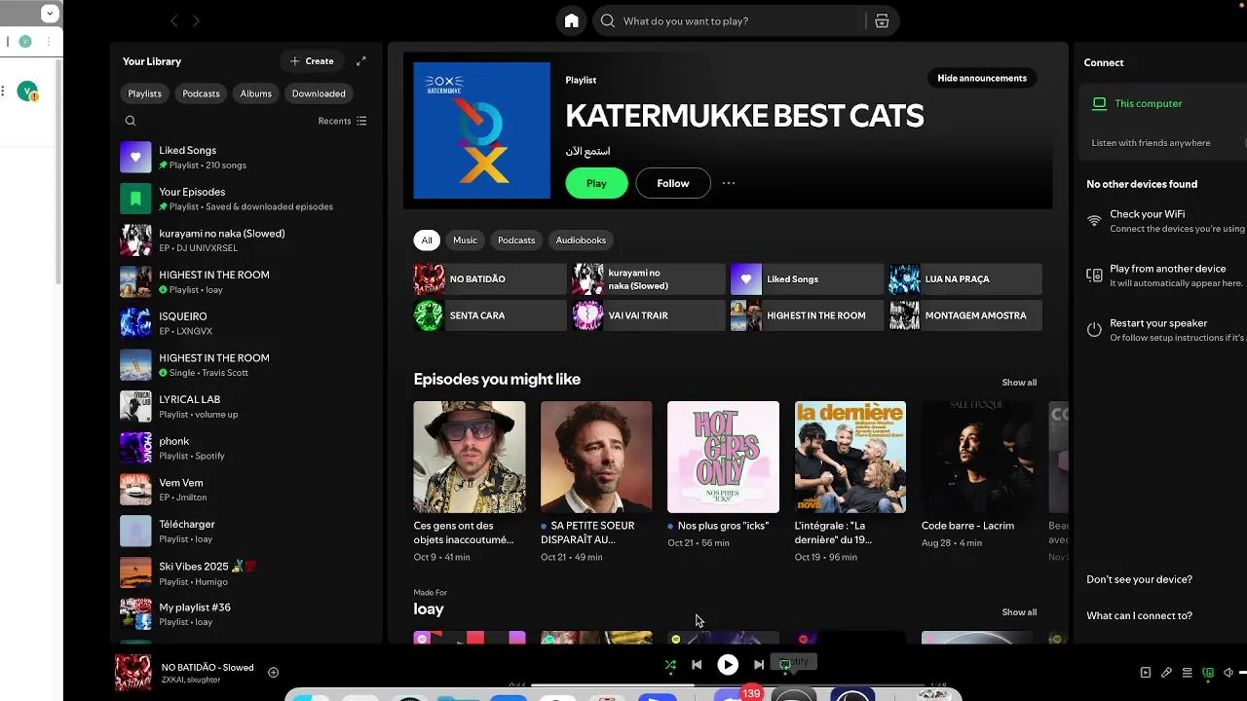
Task: Select the Podcasts content tab
Action: tap(516, 240)
